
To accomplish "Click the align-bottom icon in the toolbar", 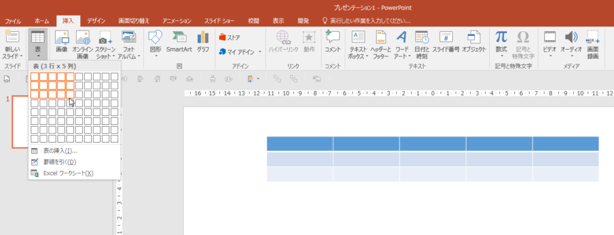I will point(190,79).
